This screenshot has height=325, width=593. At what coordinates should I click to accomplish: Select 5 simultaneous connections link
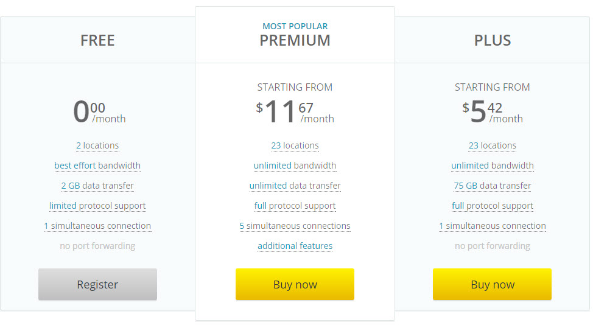coord(295,226)
